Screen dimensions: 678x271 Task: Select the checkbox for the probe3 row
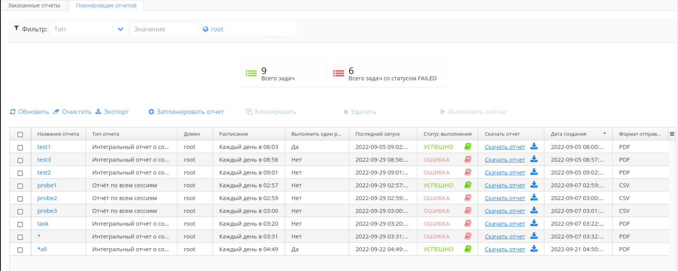[20, 211]
